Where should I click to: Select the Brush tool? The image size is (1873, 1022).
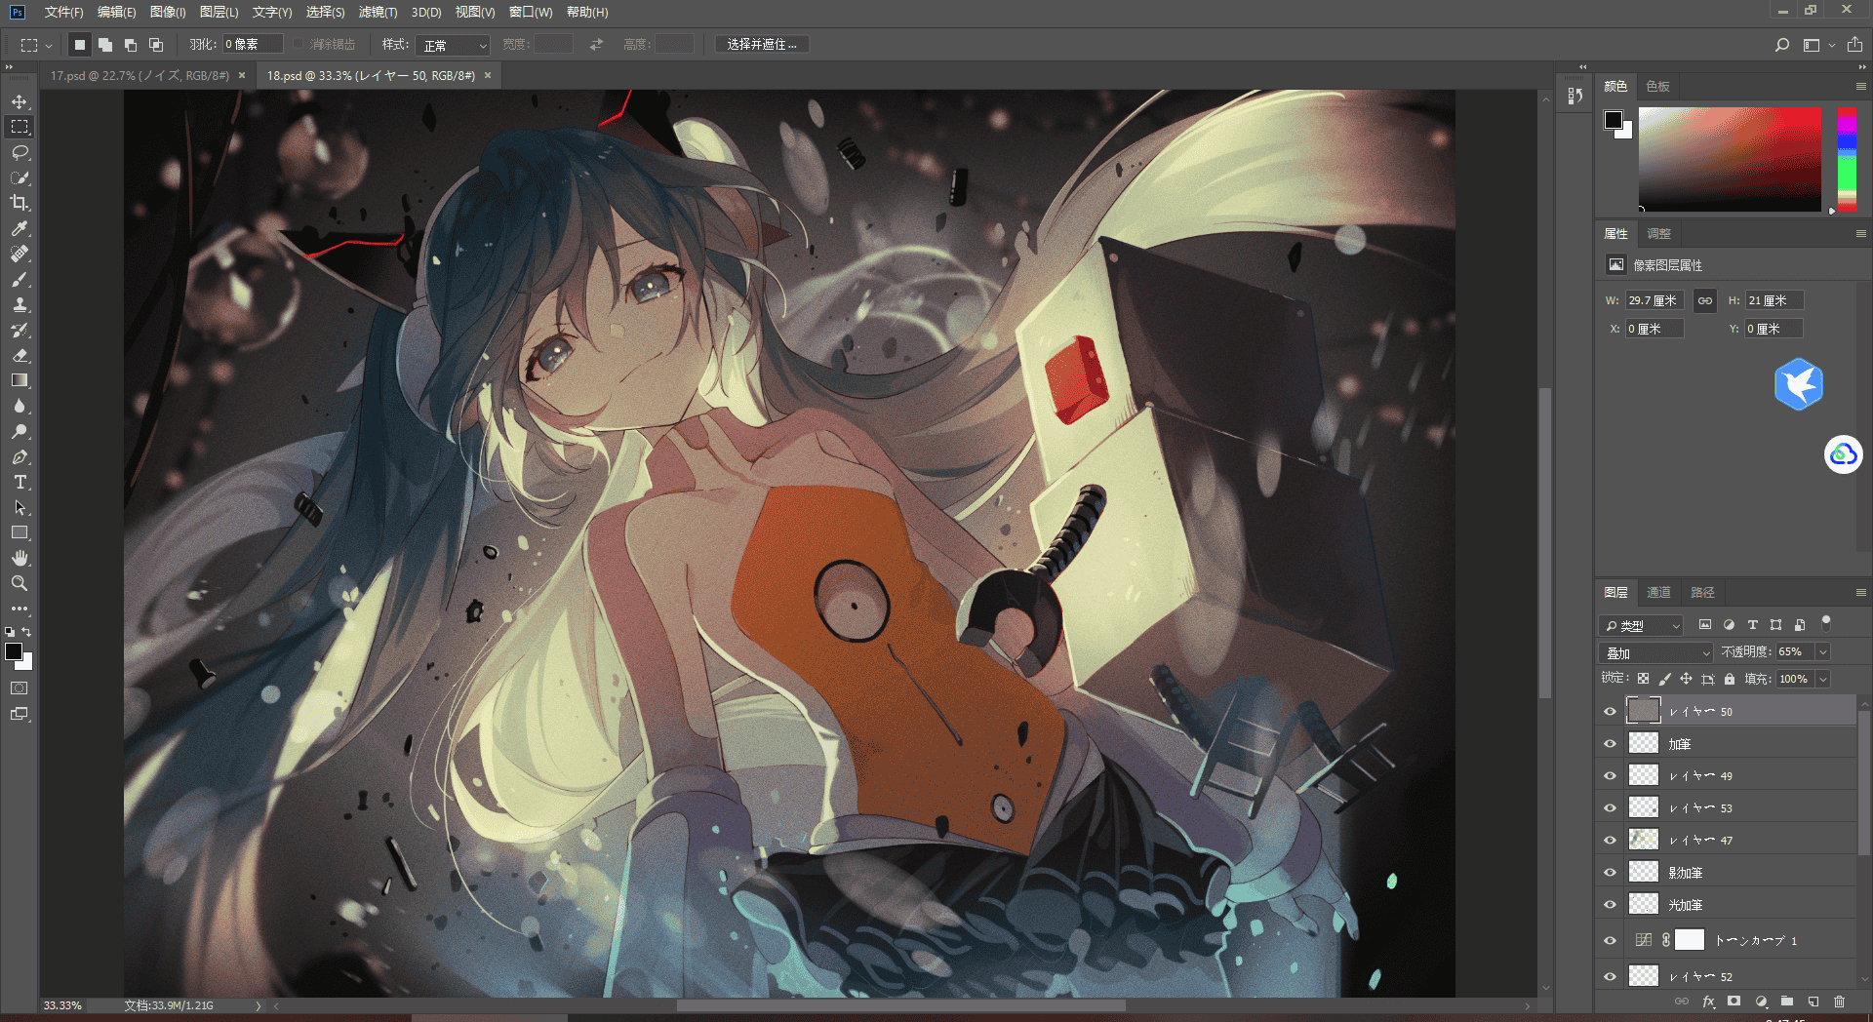point(20,279)
